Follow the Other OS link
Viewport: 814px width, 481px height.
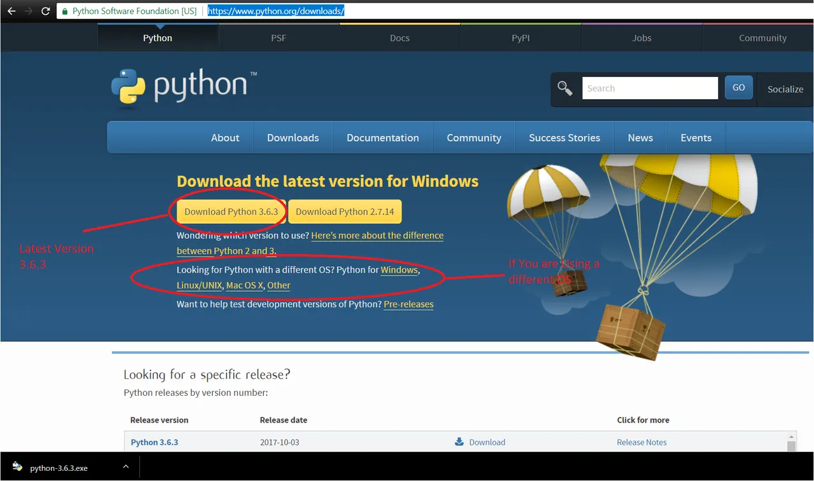279,285
